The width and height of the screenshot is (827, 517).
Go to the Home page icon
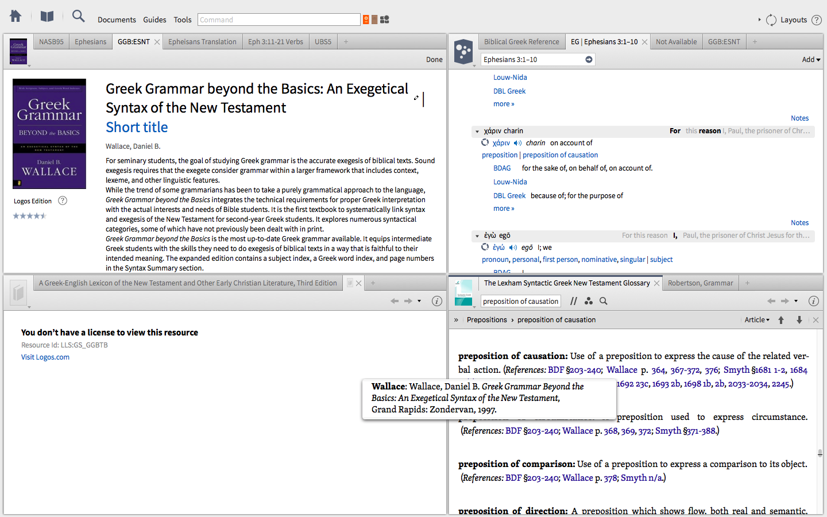pyautogui.click(x=16, y=16)
